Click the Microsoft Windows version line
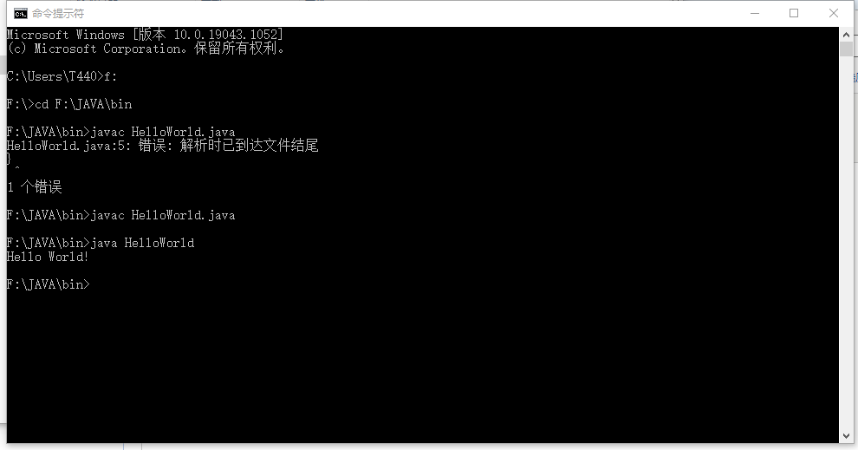Viewport: 858px width, 450px height. point(145,35)
